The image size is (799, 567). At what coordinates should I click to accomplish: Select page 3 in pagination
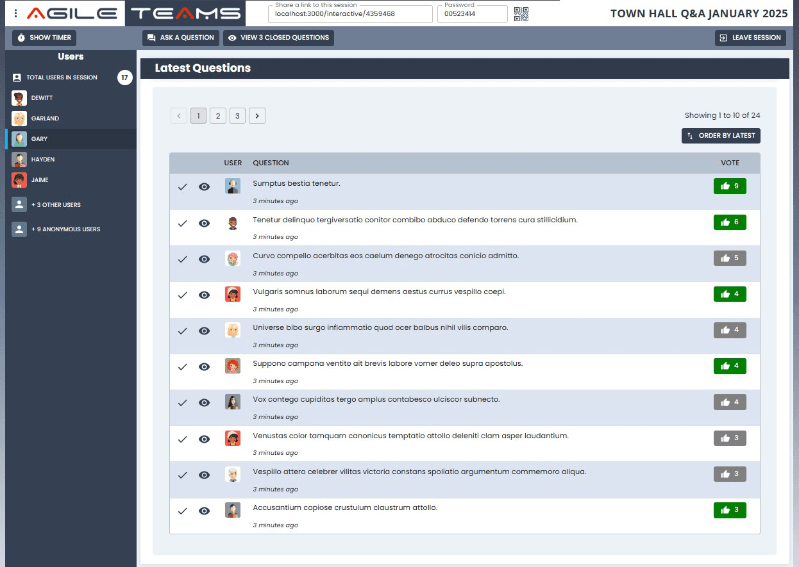pyautogui.click(x=237, y=116)
